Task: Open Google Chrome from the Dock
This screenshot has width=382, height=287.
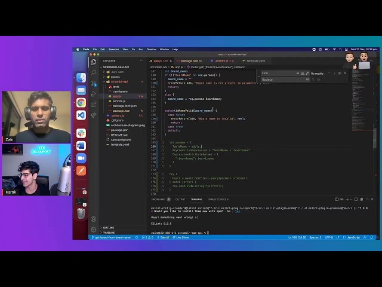Action: pos(81,103)
